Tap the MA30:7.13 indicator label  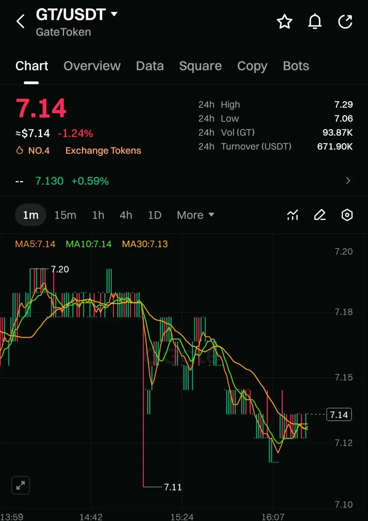click(x=145, y=244)
